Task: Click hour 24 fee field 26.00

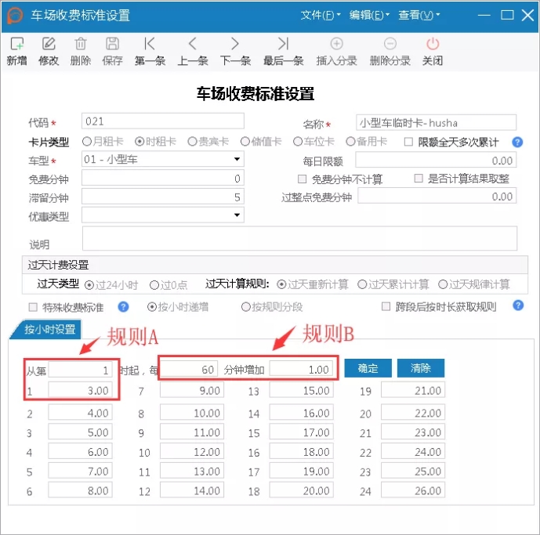Action: point(413,490)
